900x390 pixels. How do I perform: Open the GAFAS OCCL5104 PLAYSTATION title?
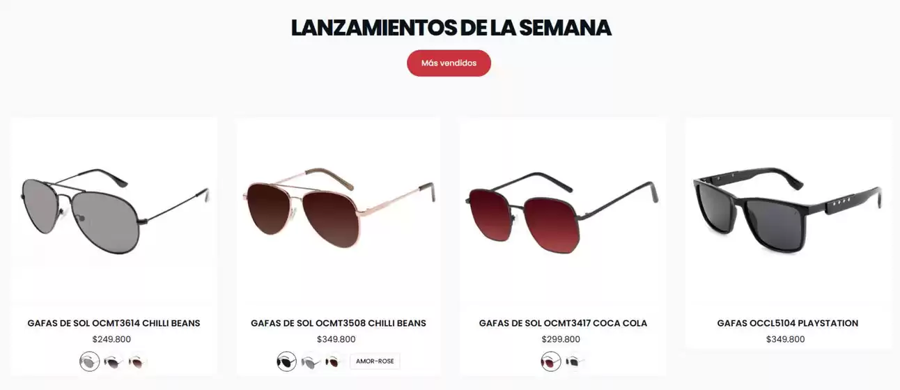point(788,323)
